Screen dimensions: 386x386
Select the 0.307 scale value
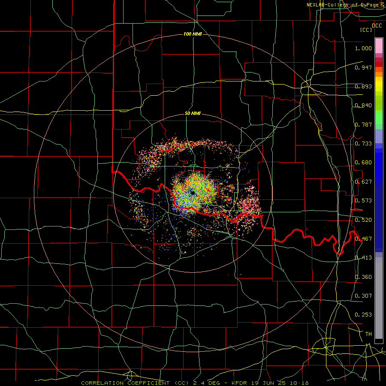pos(363,296)
